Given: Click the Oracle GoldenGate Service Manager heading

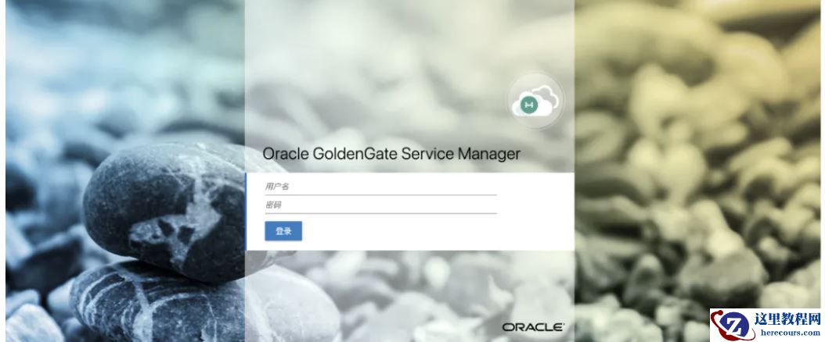Looking at the screenshot, I should (x=391, y=154).
